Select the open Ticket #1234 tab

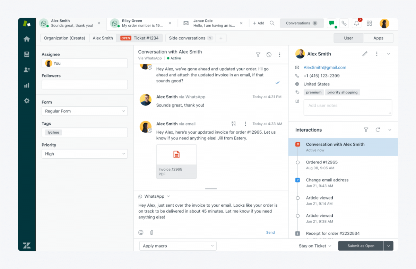(139, 38)
